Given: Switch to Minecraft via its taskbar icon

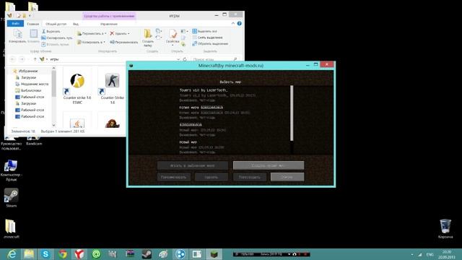Looking at the screenshot, I should click(x=214, y=253).
